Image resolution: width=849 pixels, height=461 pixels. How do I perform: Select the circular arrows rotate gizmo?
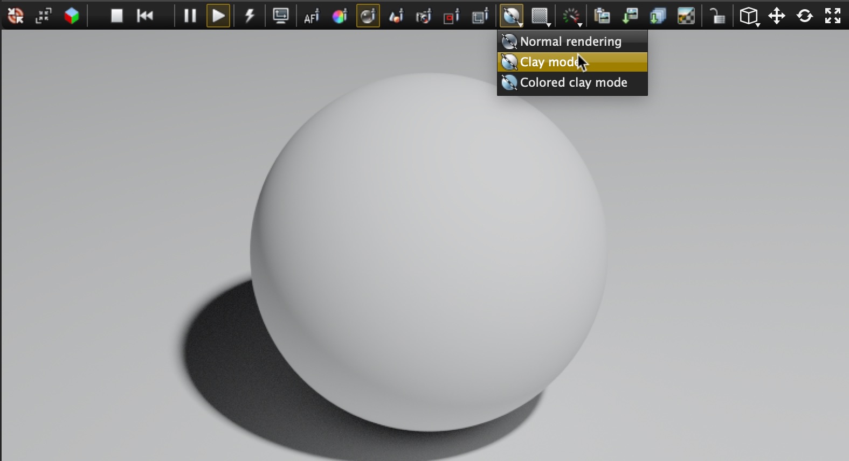coord(805,16)
